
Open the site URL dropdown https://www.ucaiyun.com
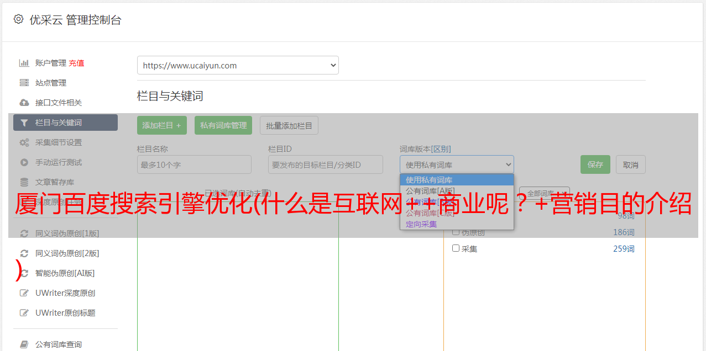point(238,65)
